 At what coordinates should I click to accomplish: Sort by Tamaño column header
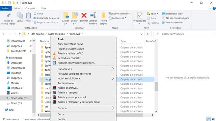point(150,41)
